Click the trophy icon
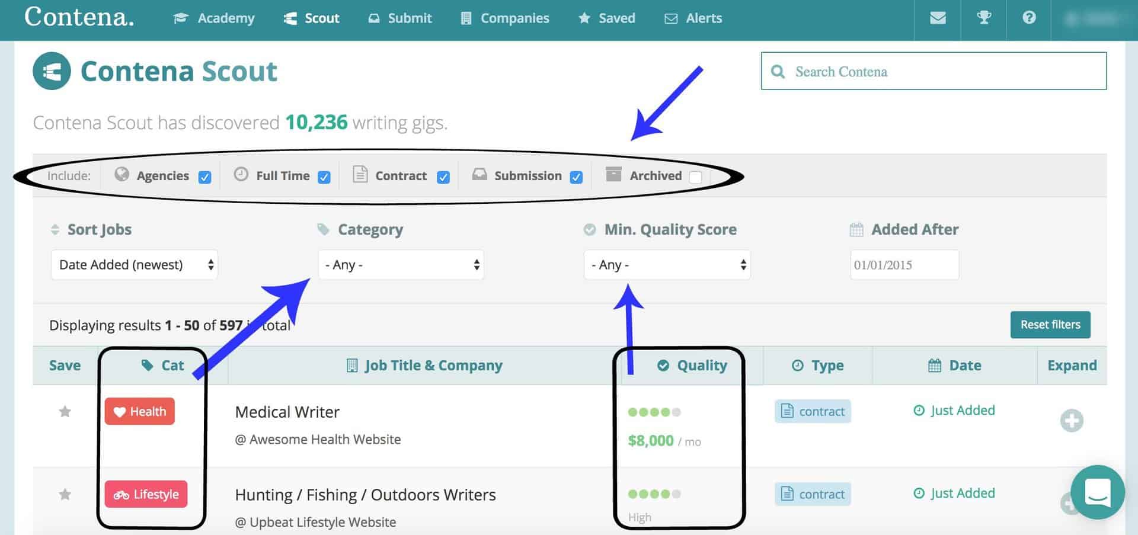The image size is (1138, 535). (984, 18)
